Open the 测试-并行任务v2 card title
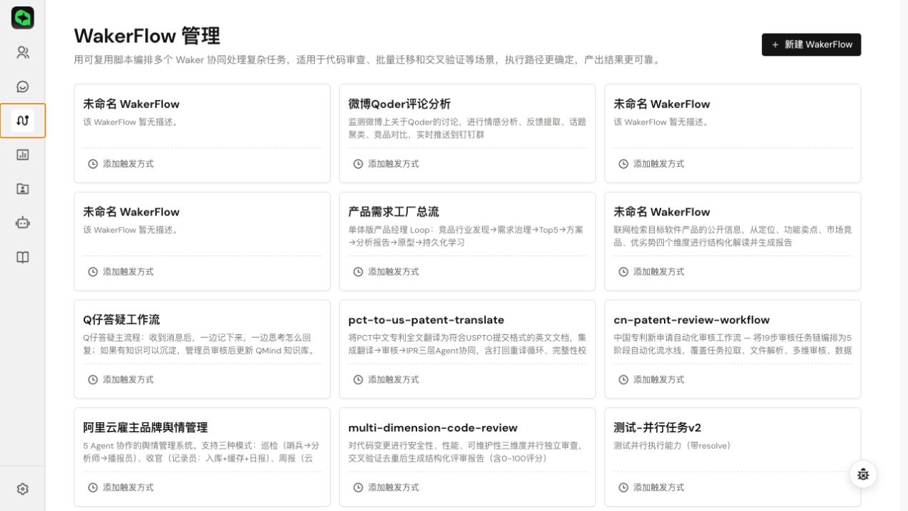This screenshot has height=511, width=908. tap(658, 427)
